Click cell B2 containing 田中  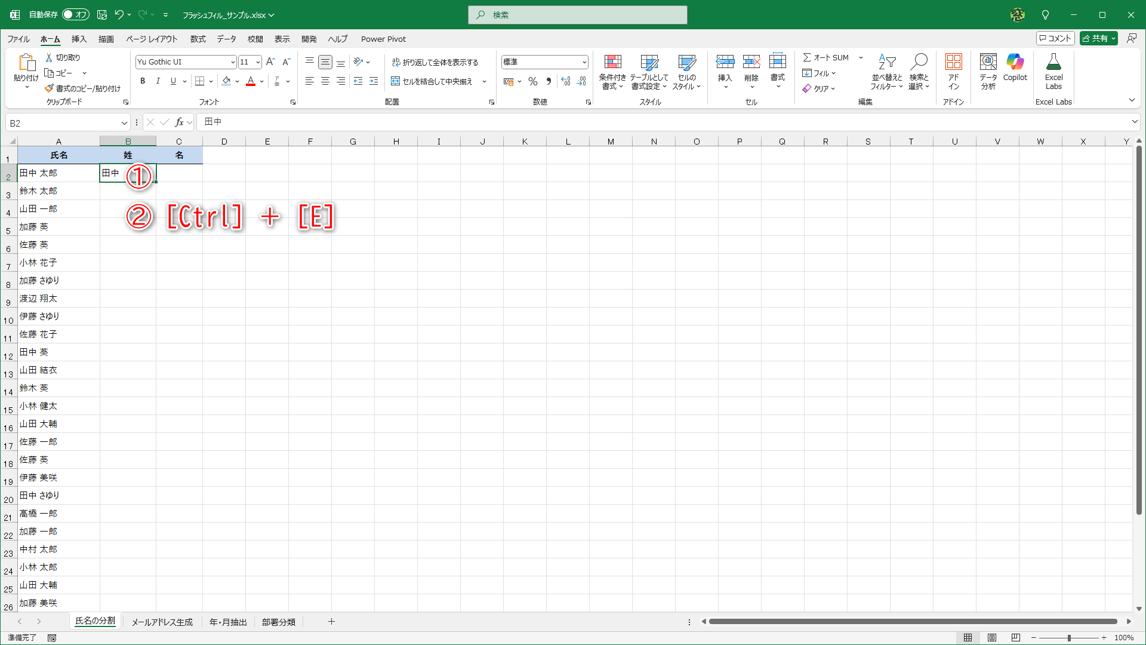116,173
